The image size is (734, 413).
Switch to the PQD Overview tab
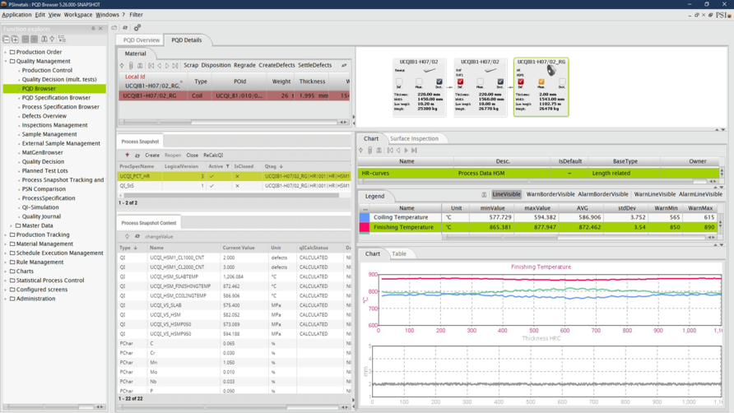[142, 39]
